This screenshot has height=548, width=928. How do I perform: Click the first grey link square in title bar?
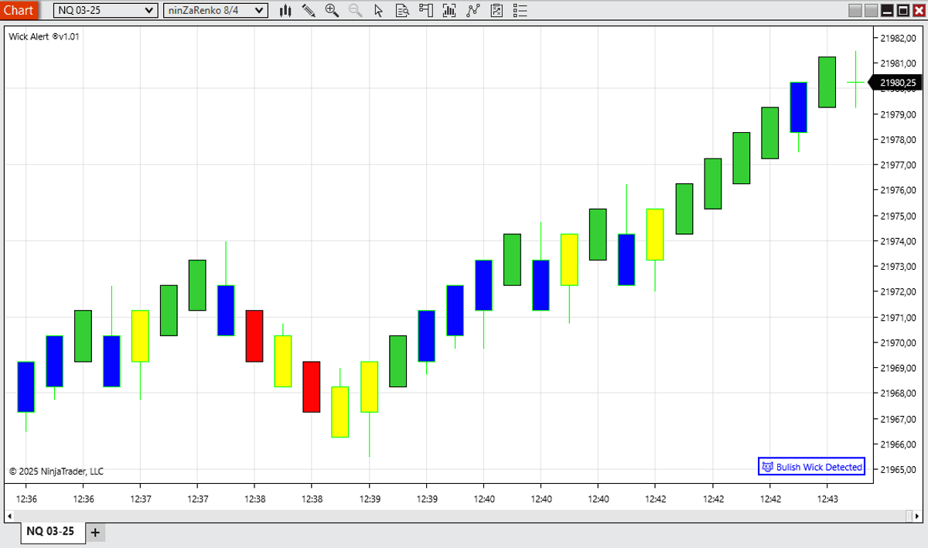click(x=855, y=10)
